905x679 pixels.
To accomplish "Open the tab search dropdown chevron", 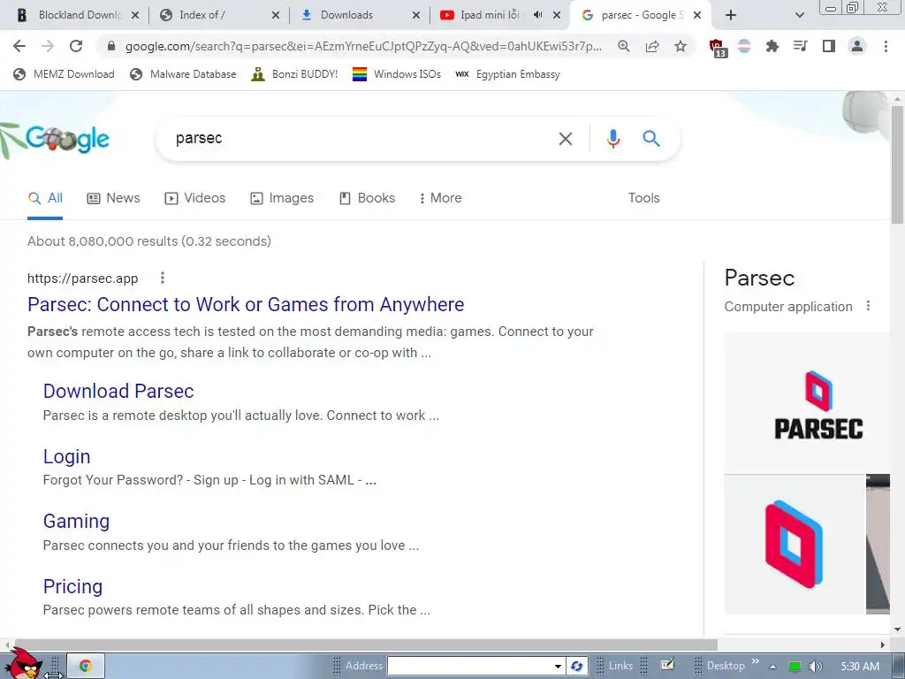I will (799, 15).
